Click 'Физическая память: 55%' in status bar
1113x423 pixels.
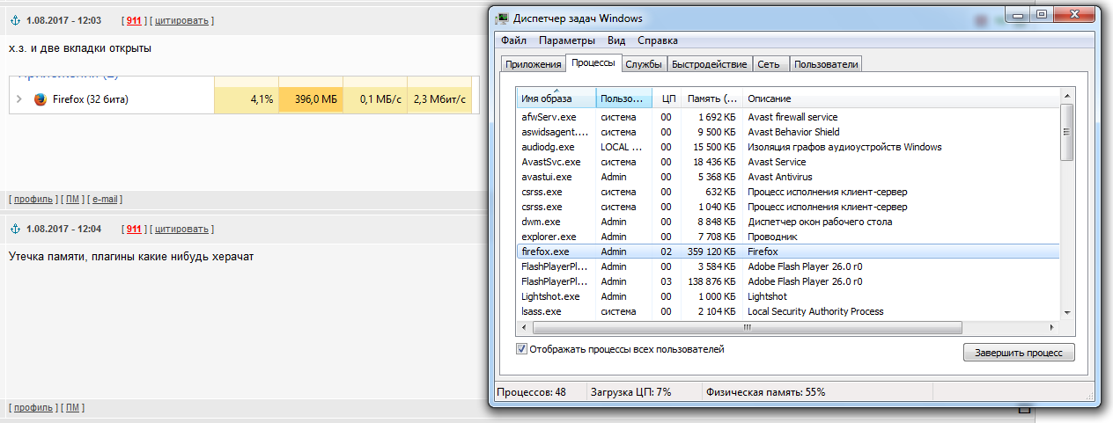pyautogui.click(x=766, y=392)
